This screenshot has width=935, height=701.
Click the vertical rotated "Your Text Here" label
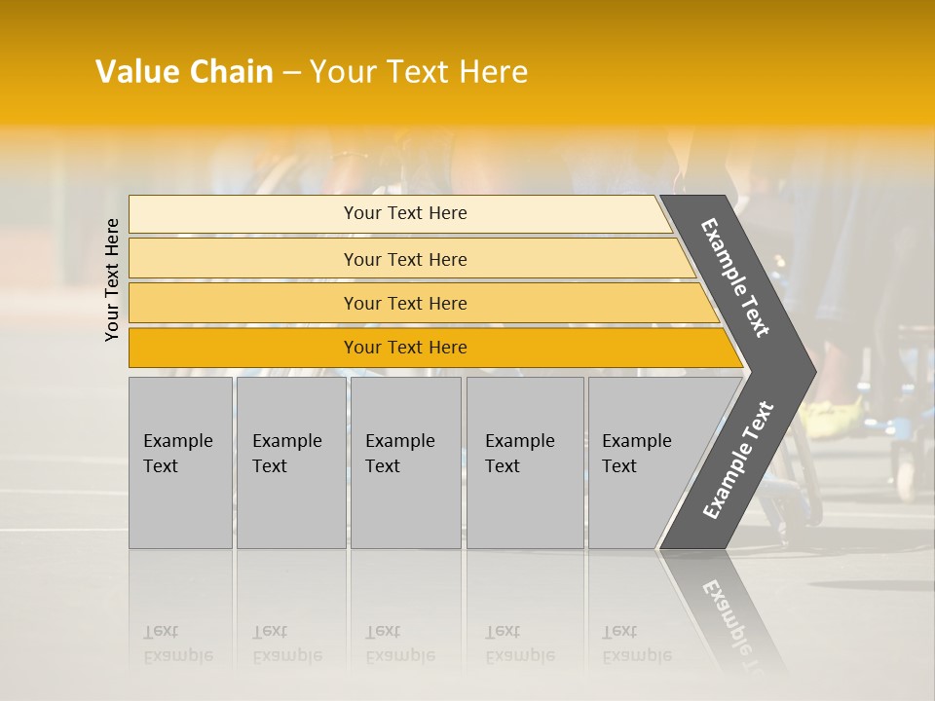tap(112, 279)
